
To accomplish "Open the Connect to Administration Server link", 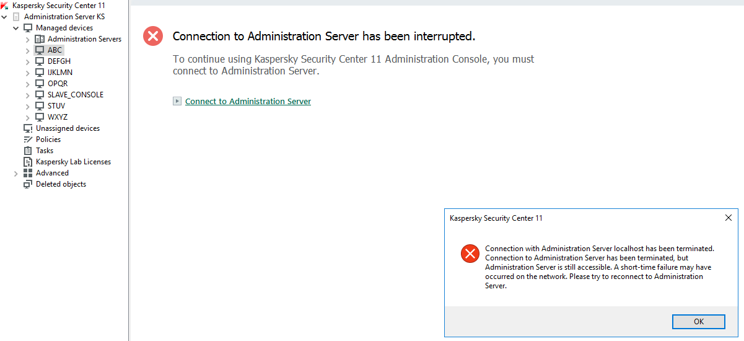I will [x=248, y=101].
